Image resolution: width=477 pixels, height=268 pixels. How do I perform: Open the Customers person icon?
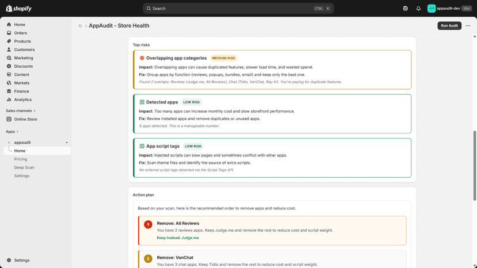click(x=9, y=49)
